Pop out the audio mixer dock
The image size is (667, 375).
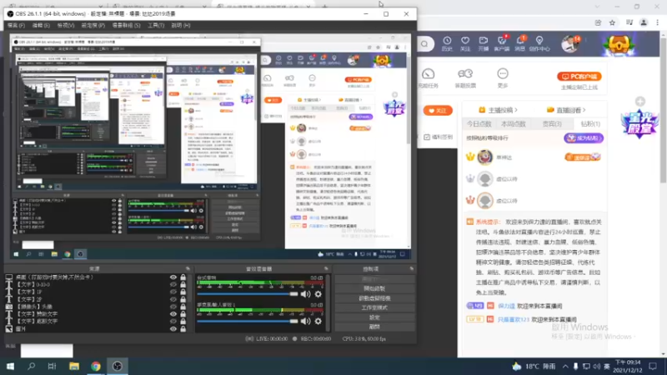326,268
